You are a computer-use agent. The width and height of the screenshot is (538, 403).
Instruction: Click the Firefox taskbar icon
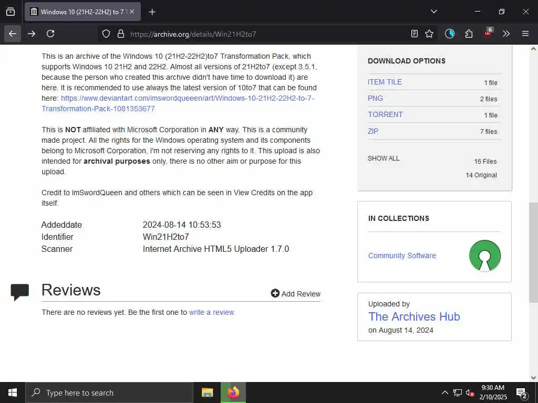233,393
